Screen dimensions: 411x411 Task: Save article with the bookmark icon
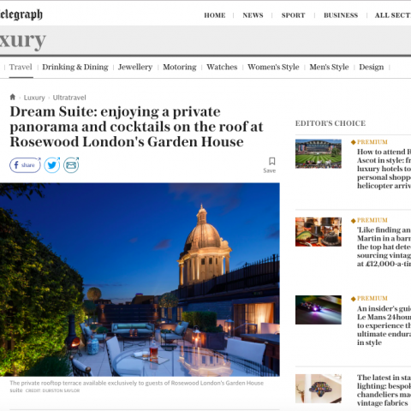[x=270, y=165]
